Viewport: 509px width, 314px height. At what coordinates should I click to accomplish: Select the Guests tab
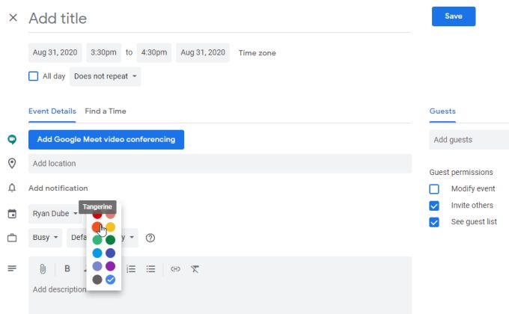(442, 111)
